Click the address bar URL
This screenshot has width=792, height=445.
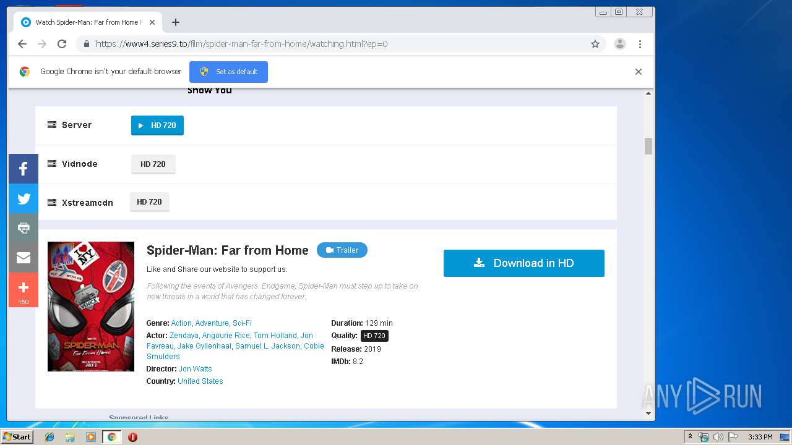241,44
